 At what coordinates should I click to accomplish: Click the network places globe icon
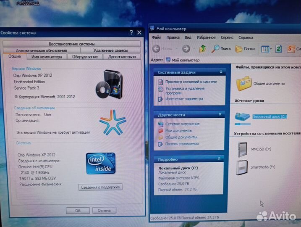click(x=161, y=124)
